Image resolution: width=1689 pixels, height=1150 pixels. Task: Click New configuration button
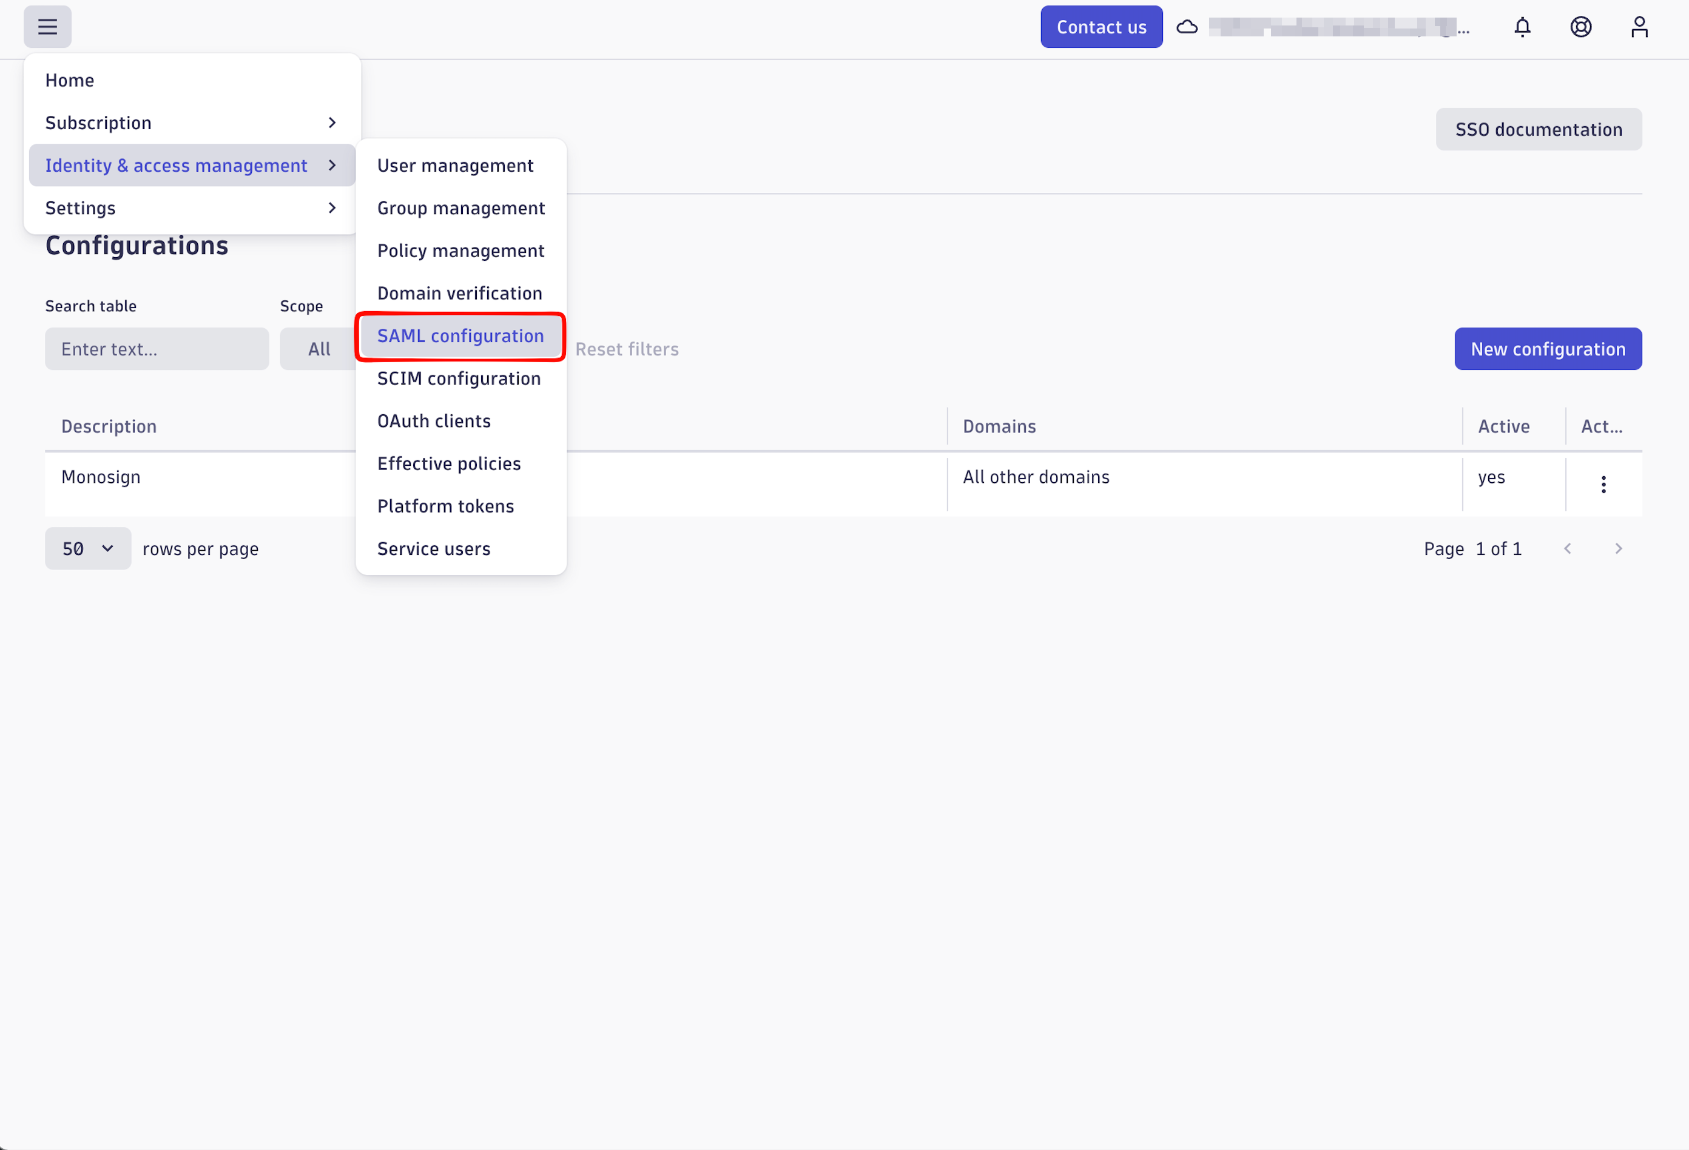point(1548,349)
